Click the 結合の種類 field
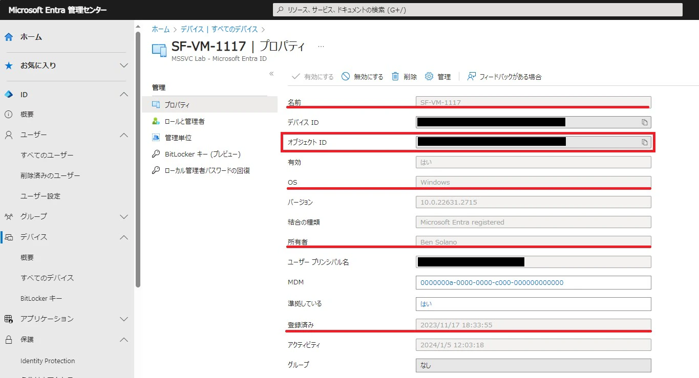The image size is (699, 378). coord(533,222)
